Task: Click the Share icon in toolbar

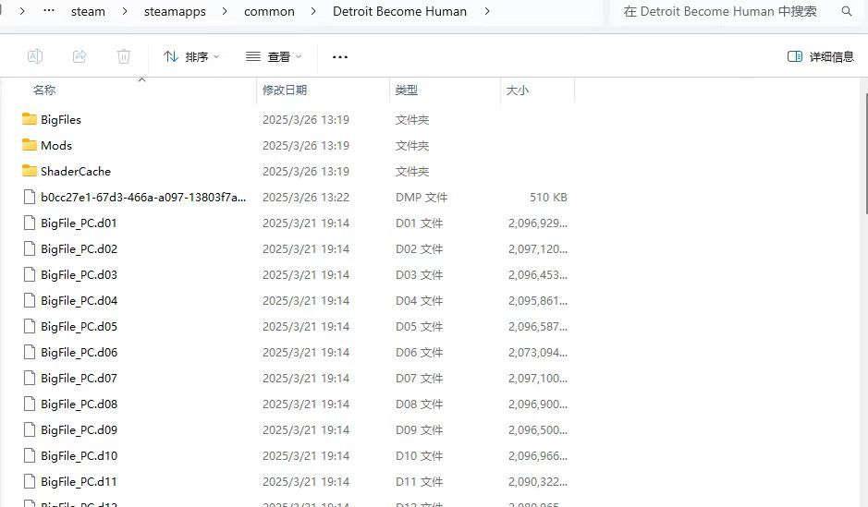Action: (x=79, y=56)
